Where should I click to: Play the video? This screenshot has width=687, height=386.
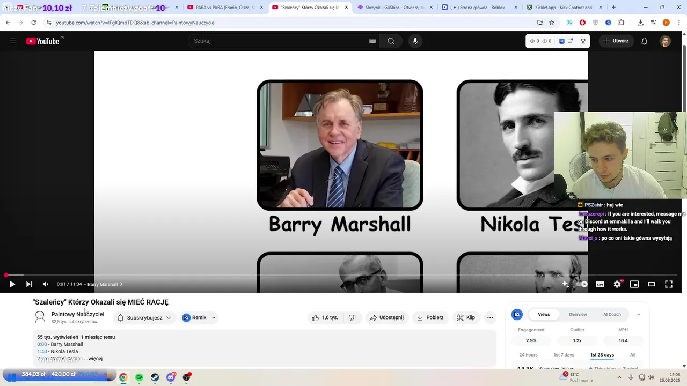point(12,284)
